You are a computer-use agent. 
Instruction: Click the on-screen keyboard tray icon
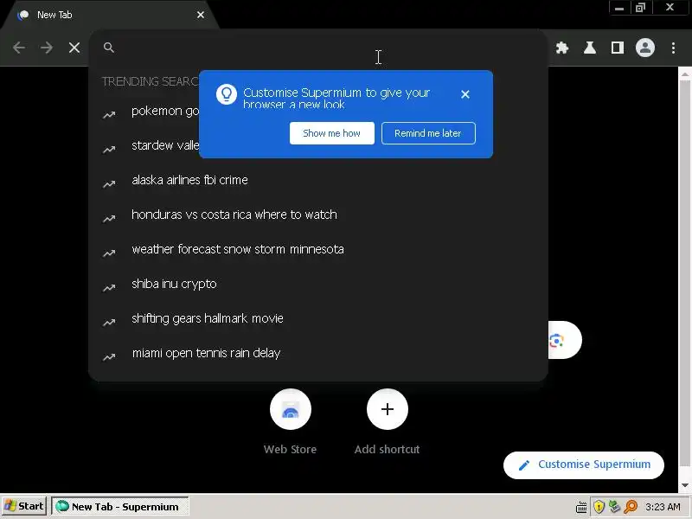coord(581,507)
